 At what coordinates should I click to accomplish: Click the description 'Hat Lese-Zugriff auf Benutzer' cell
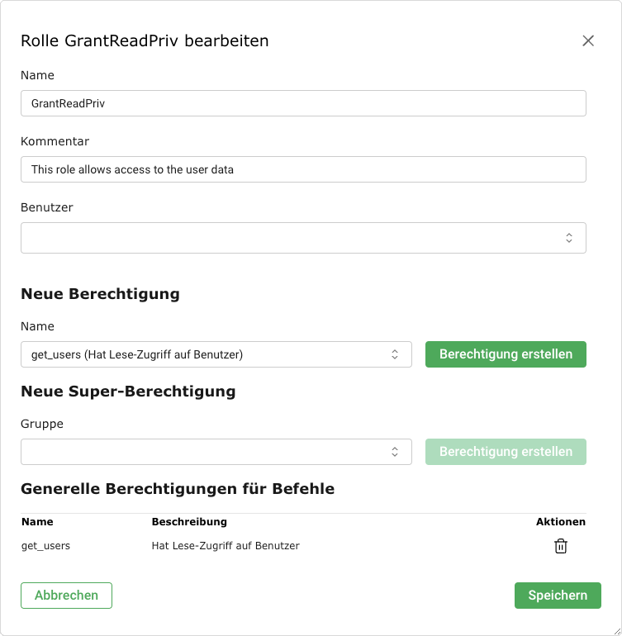click(x=226, y=546)
